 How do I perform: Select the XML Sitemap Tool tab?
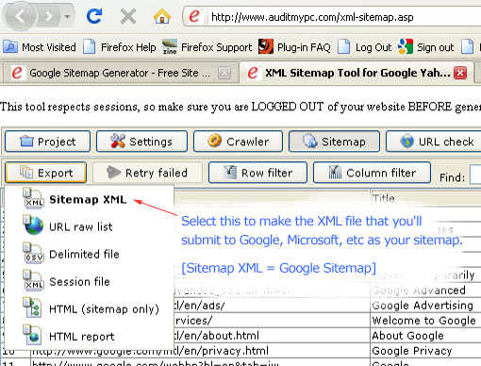[357, 73]
